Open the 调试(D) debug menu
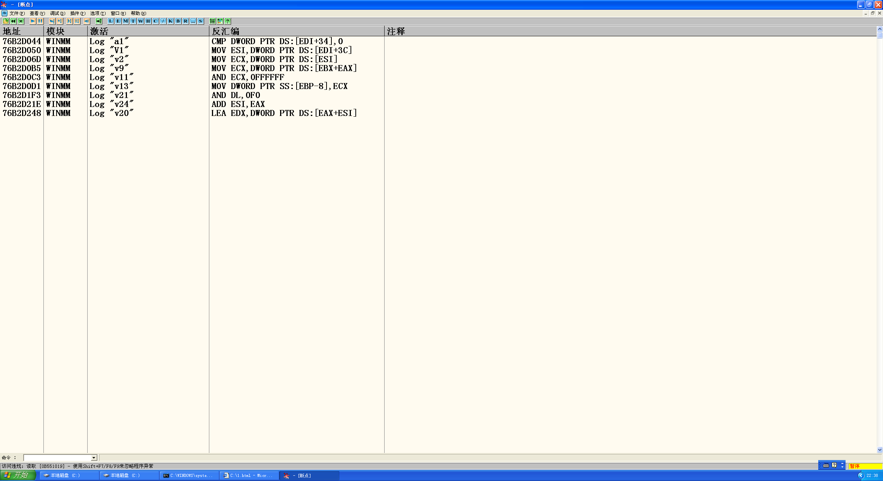The image size is (883, 481). 57,13
